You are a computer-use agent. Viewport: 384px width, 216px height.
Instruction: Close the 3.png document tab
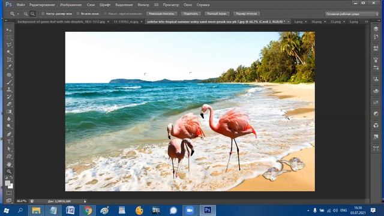(305, 22)
